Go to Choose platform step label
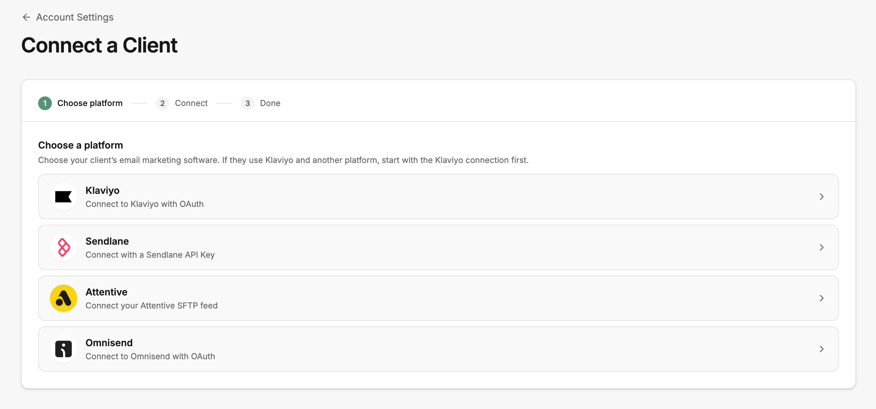Viewport: 876px width, 409px height. coord(90,103)
